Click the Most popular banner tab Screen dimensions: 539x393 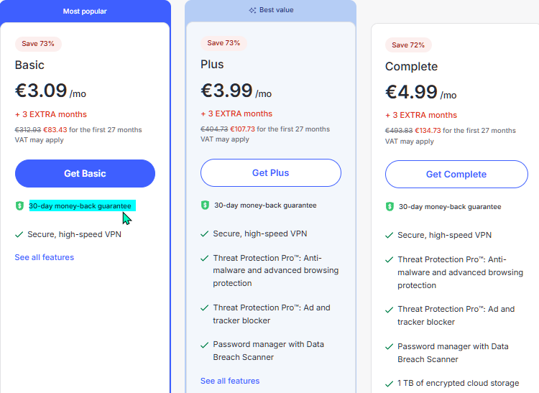click(85, 11)
